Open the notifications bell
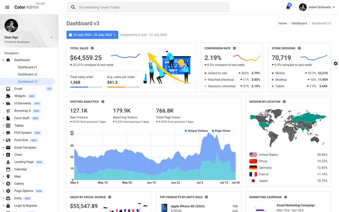 point(288,7)
